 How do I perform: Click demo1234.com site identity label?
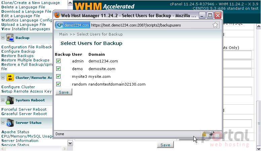77,25
